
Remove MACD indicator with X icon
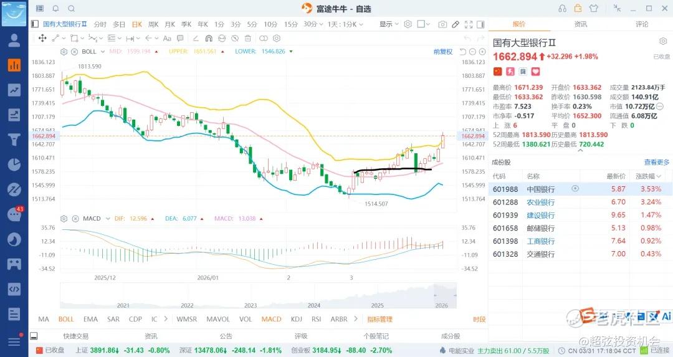pos(75,219)
